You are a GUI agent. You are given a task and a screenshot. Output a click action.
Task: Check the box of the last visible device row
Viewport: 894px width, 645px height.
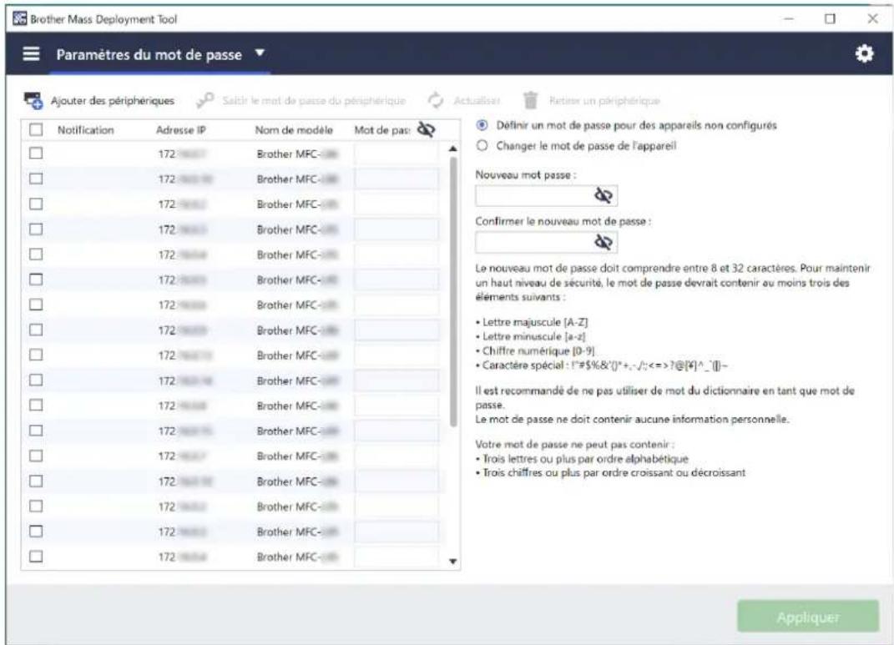point(36,557)
